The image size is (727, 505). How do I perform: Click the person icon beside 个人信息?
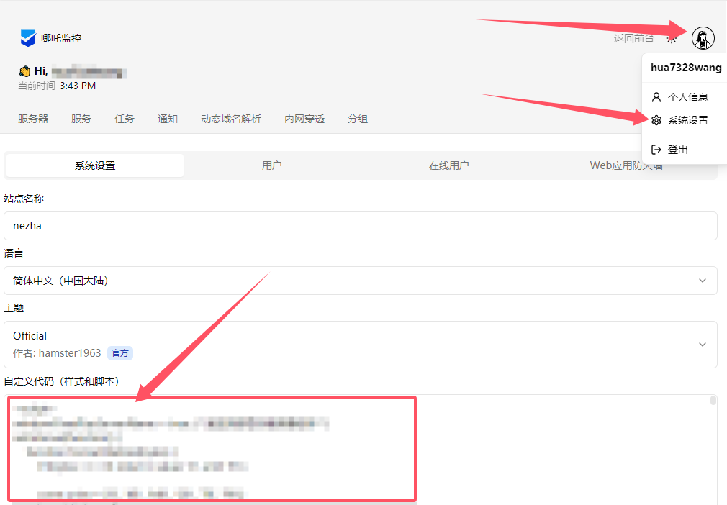tap(656, 97)
